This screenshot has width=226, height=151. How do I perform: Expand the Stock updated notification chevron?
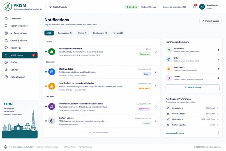click(x=156, y=72)
